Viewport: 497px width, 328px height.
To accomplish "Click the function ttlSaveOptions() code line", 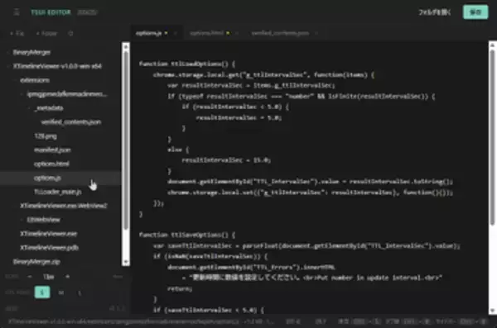I will [186, 235].
